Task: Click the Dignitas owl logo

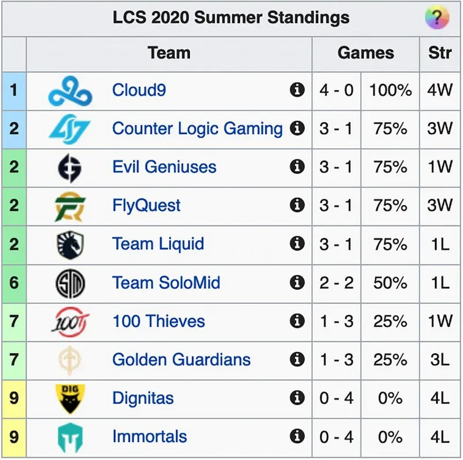Action: (x=70, y=398)
